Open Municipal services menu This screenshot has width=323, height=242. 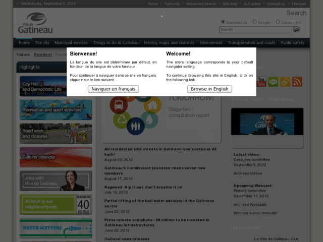tap(71, 43)
